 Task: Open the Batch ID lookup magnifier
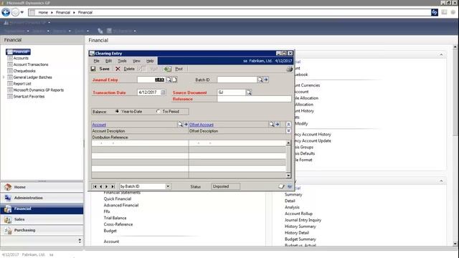tap(260, 80)
